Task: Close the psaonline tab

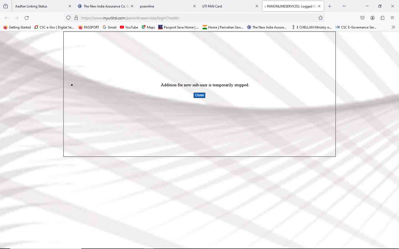Action: pos(195,6)
